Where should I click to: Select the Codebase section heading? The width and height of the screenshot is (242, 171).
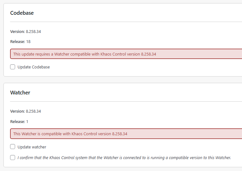(x=22, y=13)
